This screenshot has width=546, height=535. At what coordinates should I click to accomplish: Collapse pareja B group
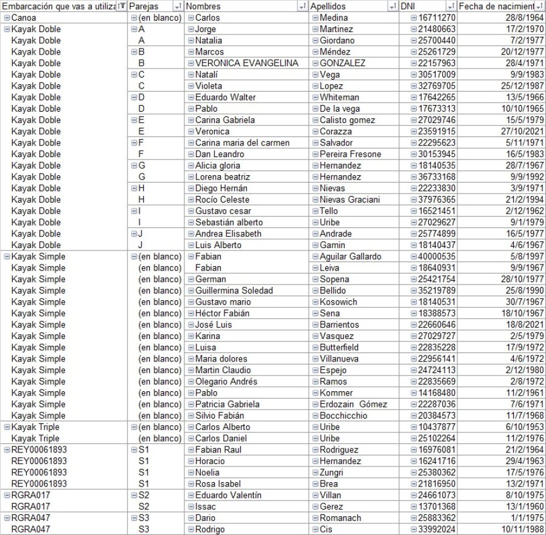(134, 52)
